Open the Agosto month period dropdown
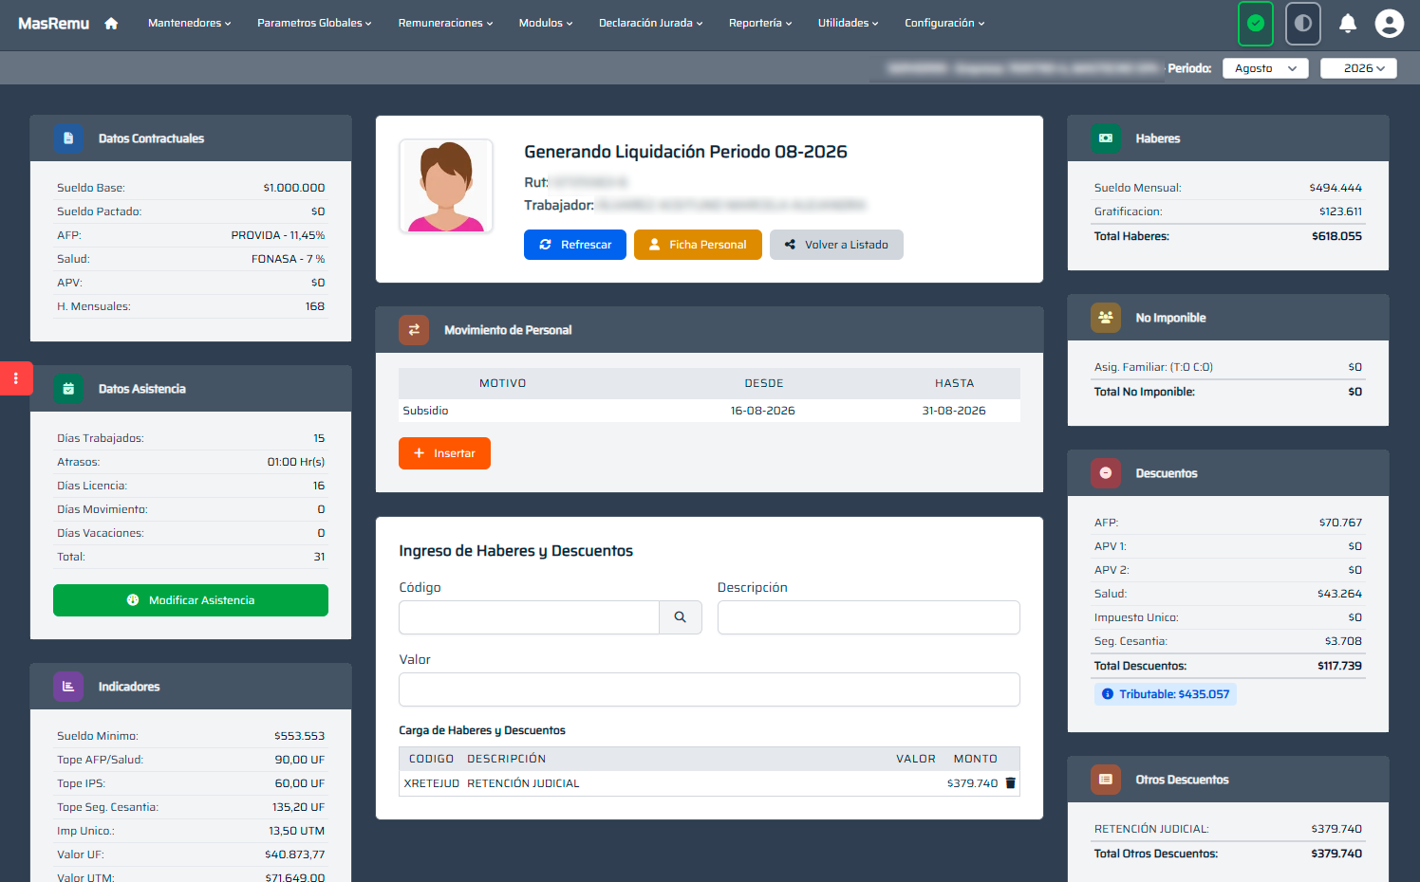The image size is (1420, 882). [1265, 68]
